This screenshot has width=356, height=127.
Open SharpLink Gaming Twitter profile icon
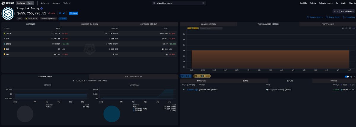(x=63, y=13)
